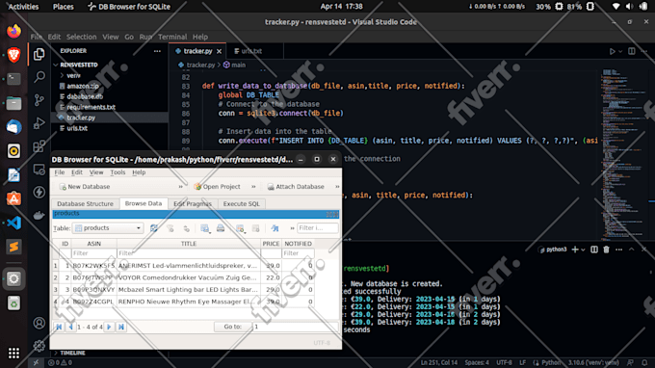Click Spaces: 4 indentation in status bar
Image resolution: width=655 pixels, height=368 pixels.
[x=477, y=362]
